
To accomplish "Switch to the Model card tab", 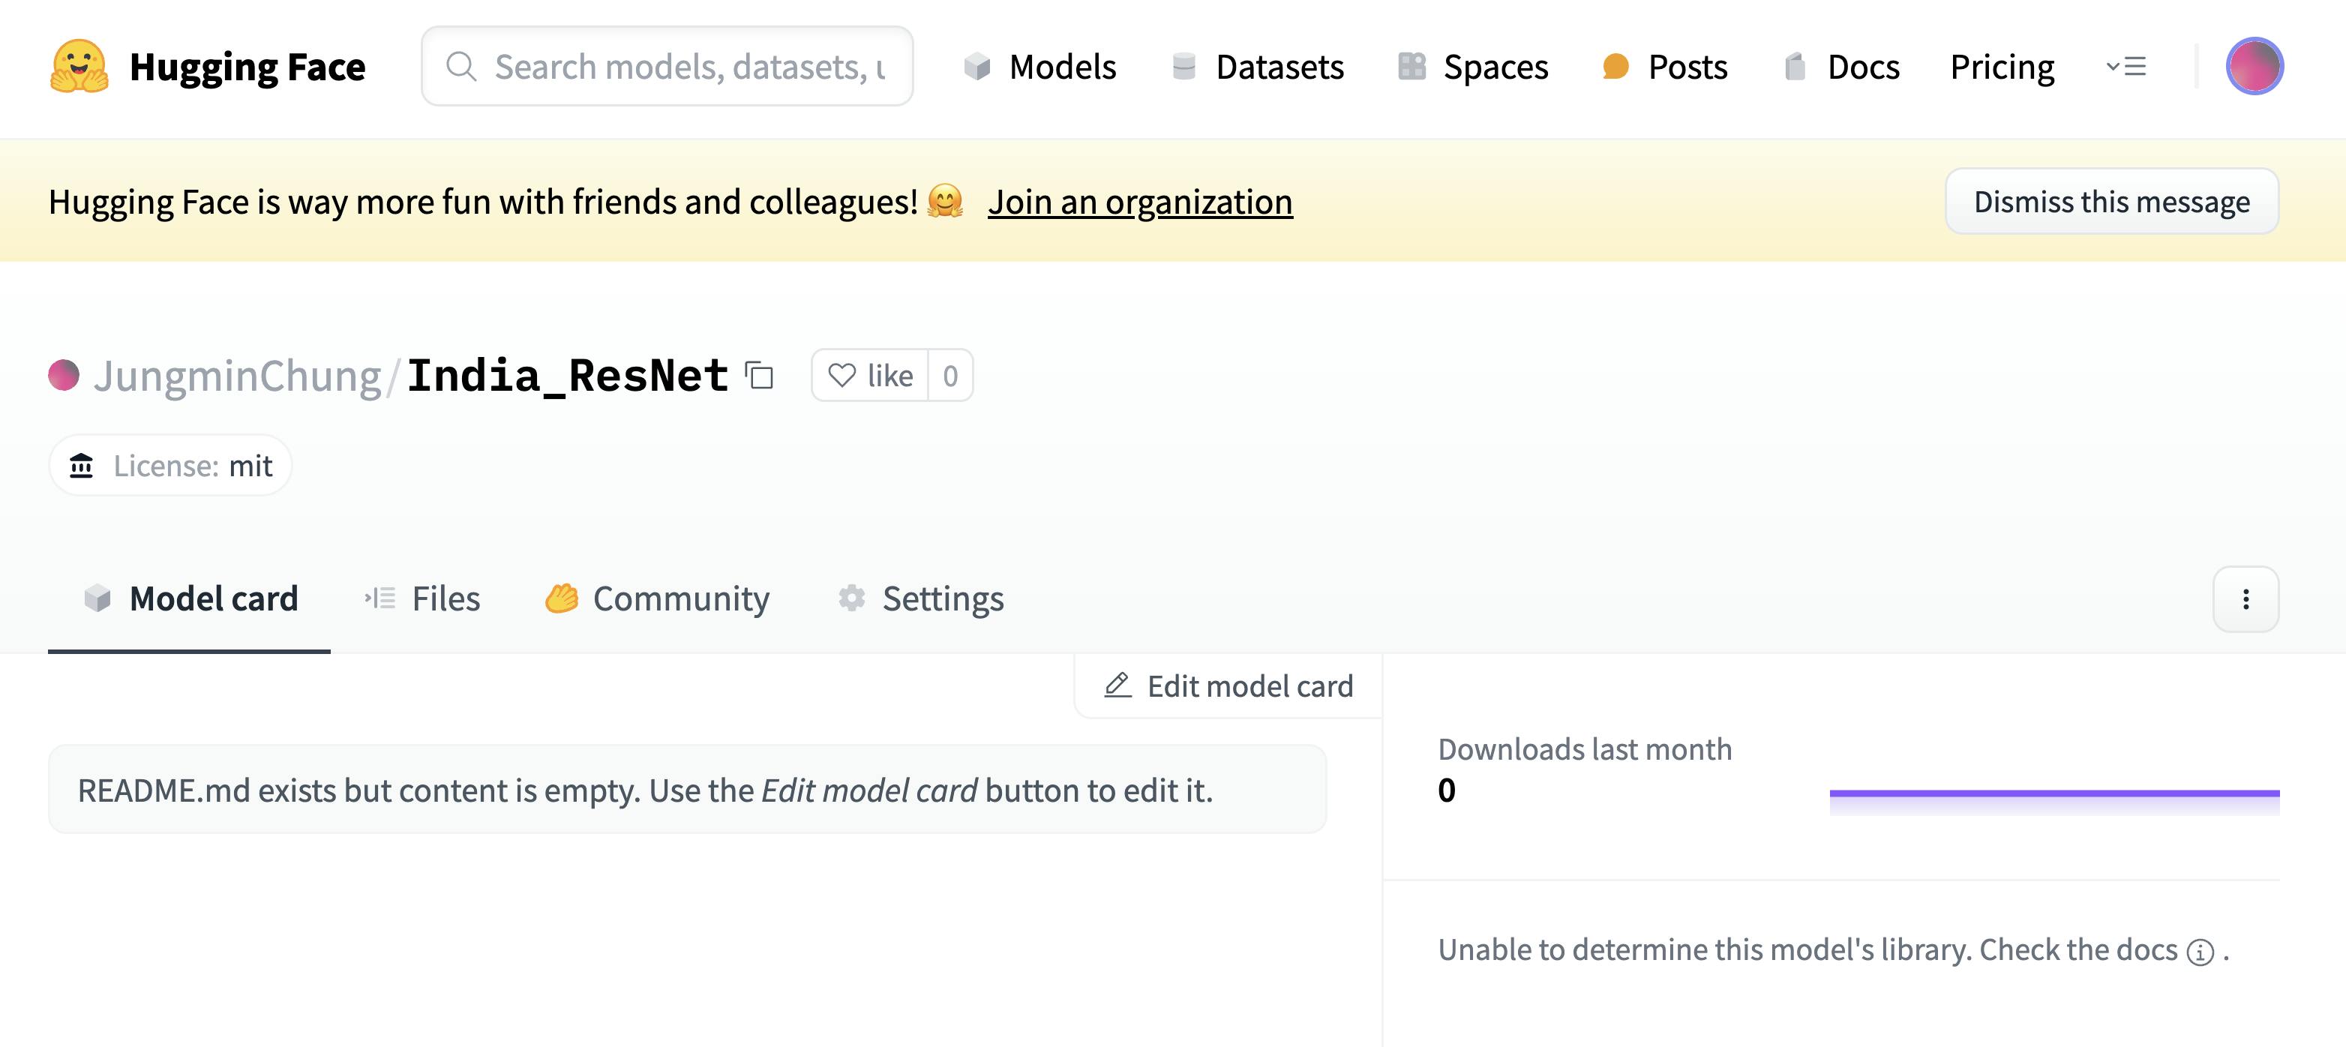I will [x=190, y=598].
